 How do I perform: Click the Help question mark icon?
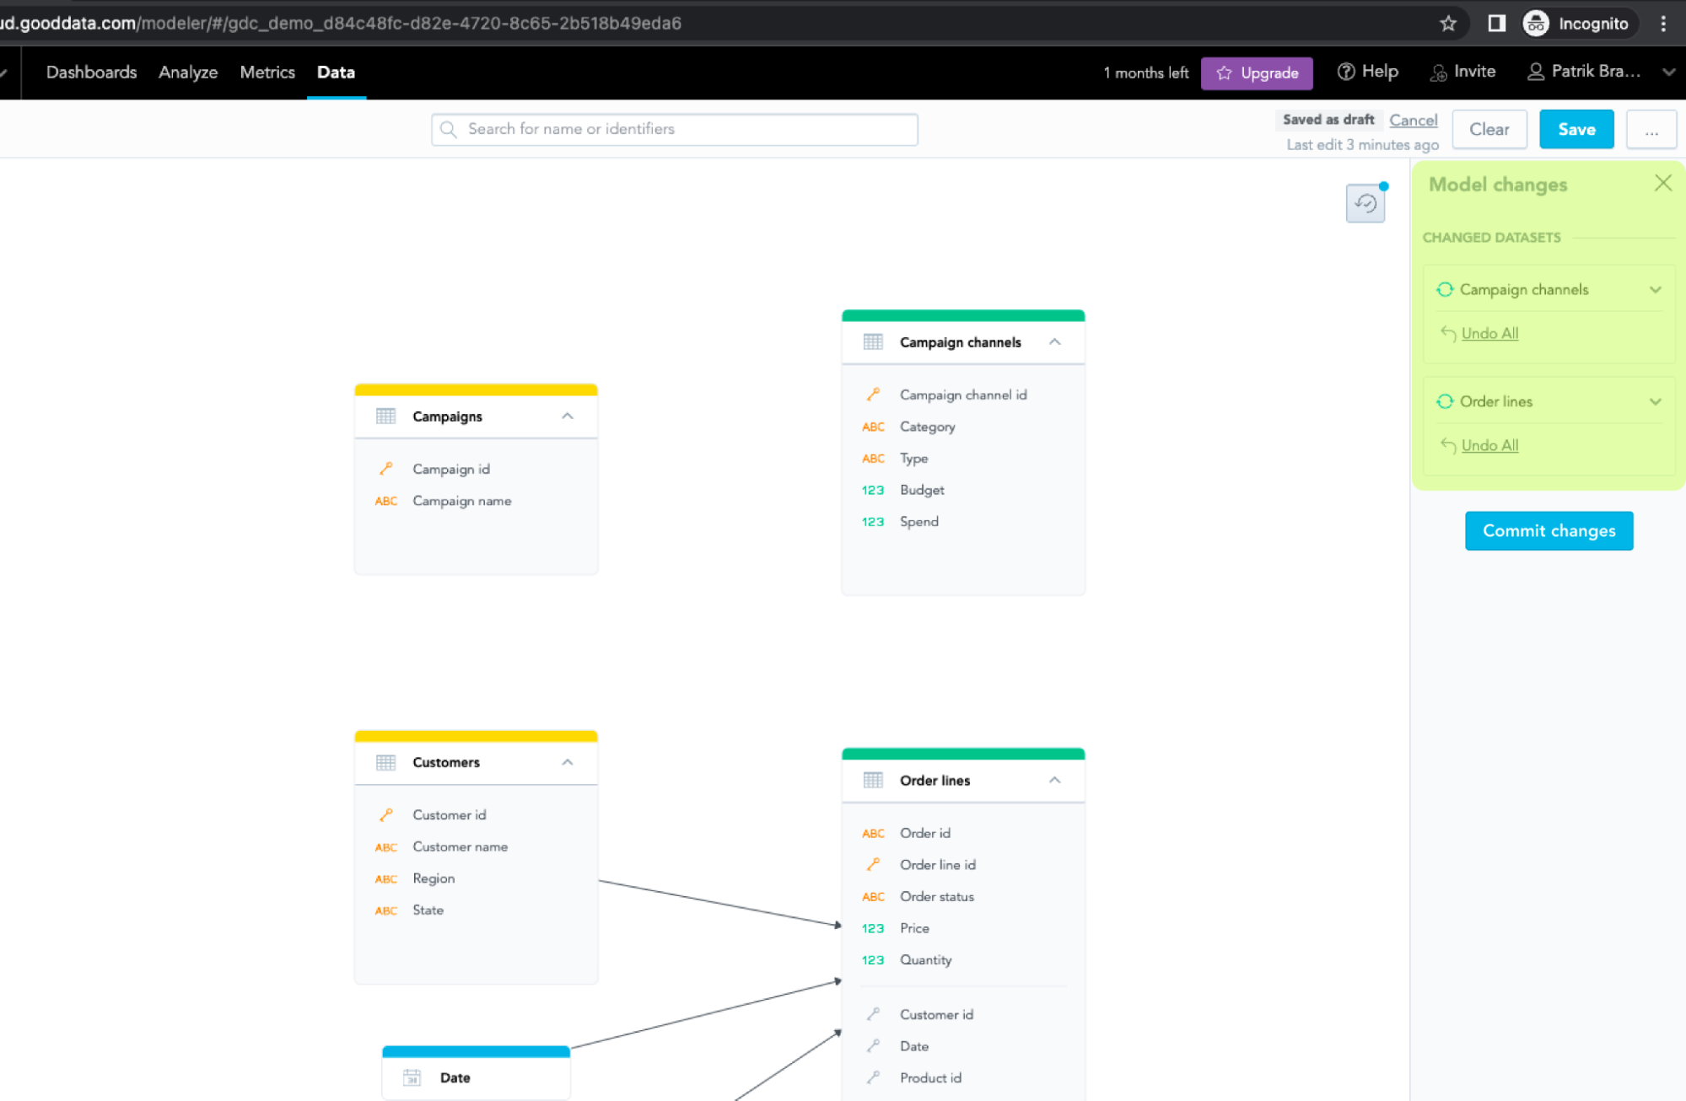tap(1346, 72)
